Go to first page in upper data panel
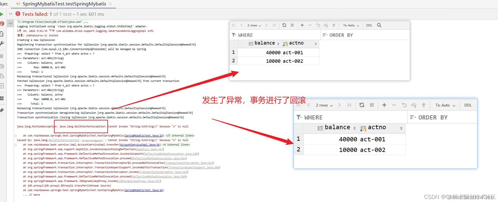The image size is (498, 202). point(234,25)
